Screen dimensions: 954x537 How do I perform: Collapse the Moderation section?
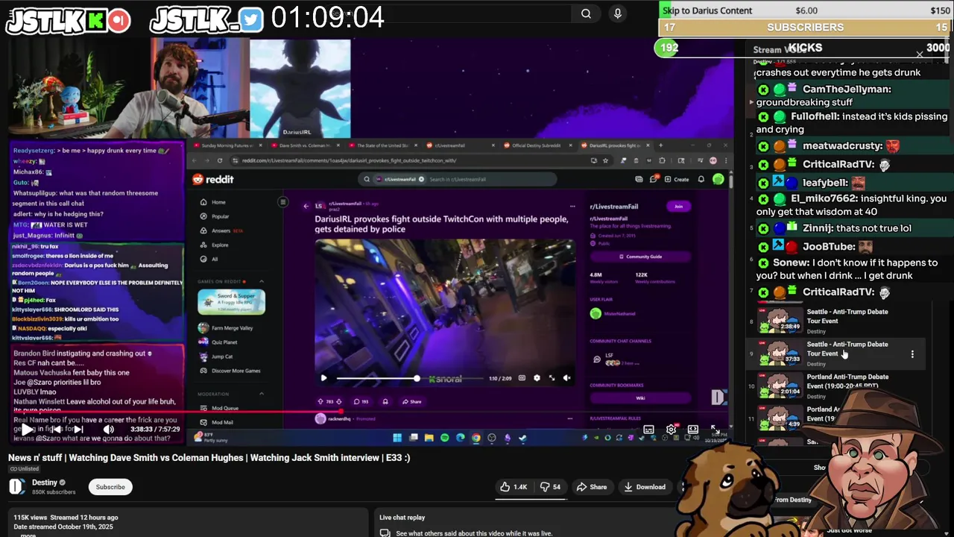pyautogui.click(x=261, y=394)
